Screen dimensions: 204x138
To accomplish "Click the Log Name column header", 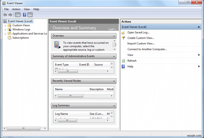I will coord(71,114).
